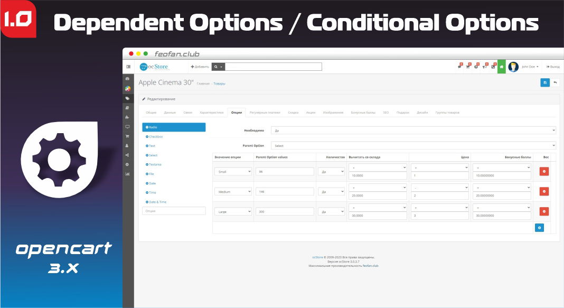
Task: Open the search magnifier in the top bar
Action: [216, 67]
